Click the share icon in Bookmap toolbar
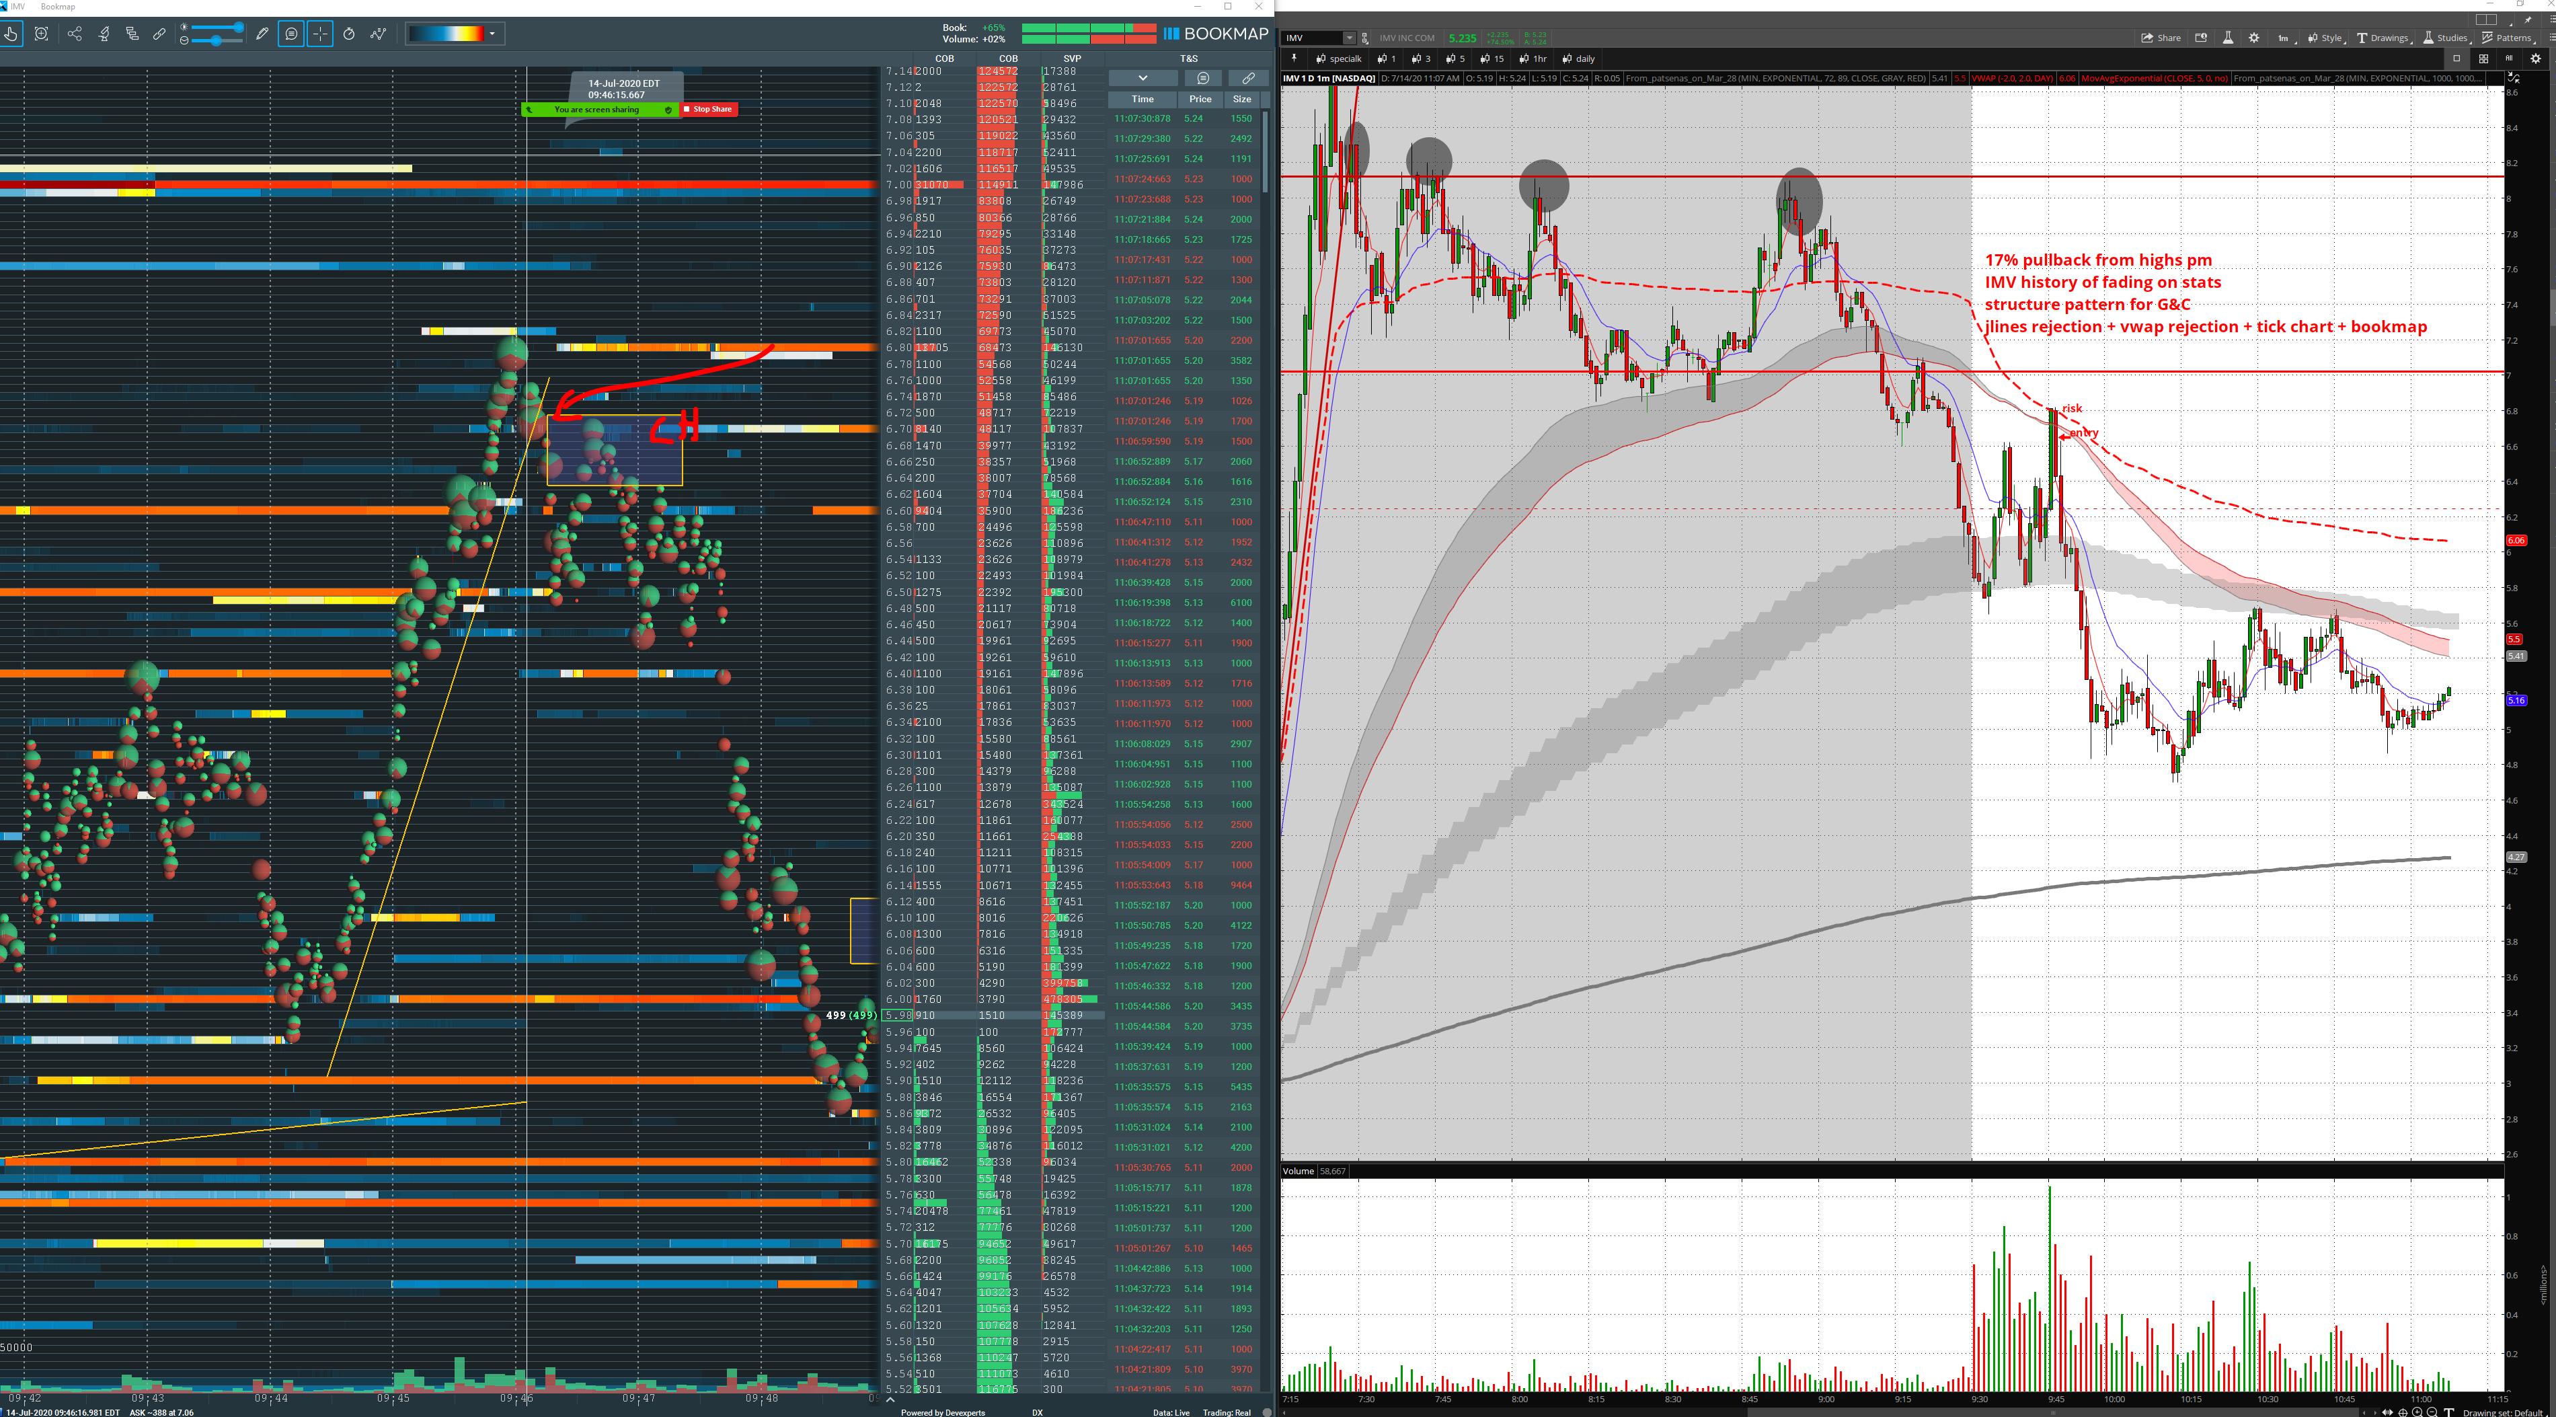The image size is (2556, 1417). click(x=75, y=34)
